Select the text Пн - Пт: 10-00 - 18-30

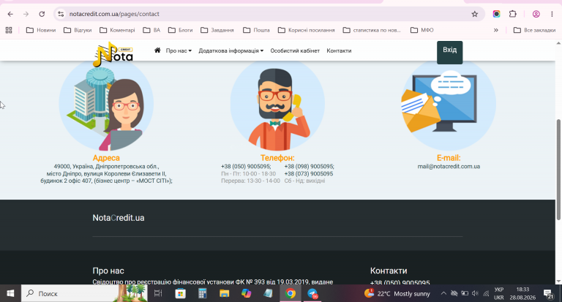pyautogui.click(x=248, y=173)
